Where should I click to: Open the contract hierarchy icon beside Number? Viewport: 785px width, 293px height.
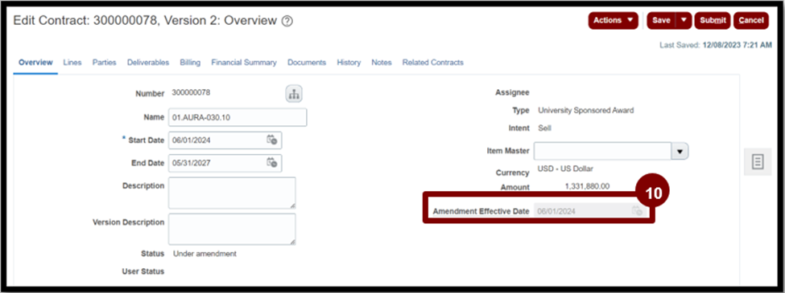(294, 94)
